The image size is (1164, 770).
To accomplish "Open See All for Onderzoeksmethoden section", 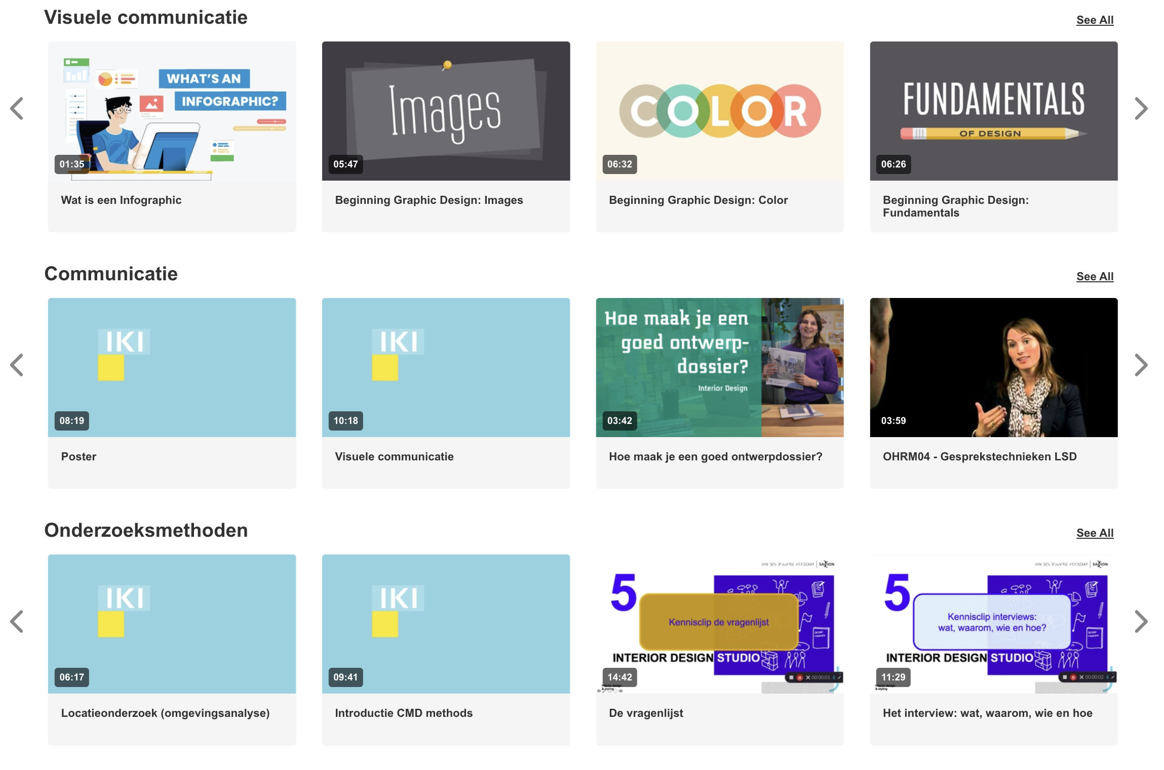I will (x=1095, y=533).
